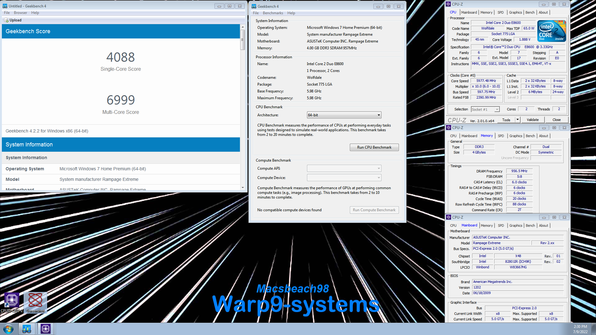Click Untitled Geekbench window title icon

click(x=5, y=6)
